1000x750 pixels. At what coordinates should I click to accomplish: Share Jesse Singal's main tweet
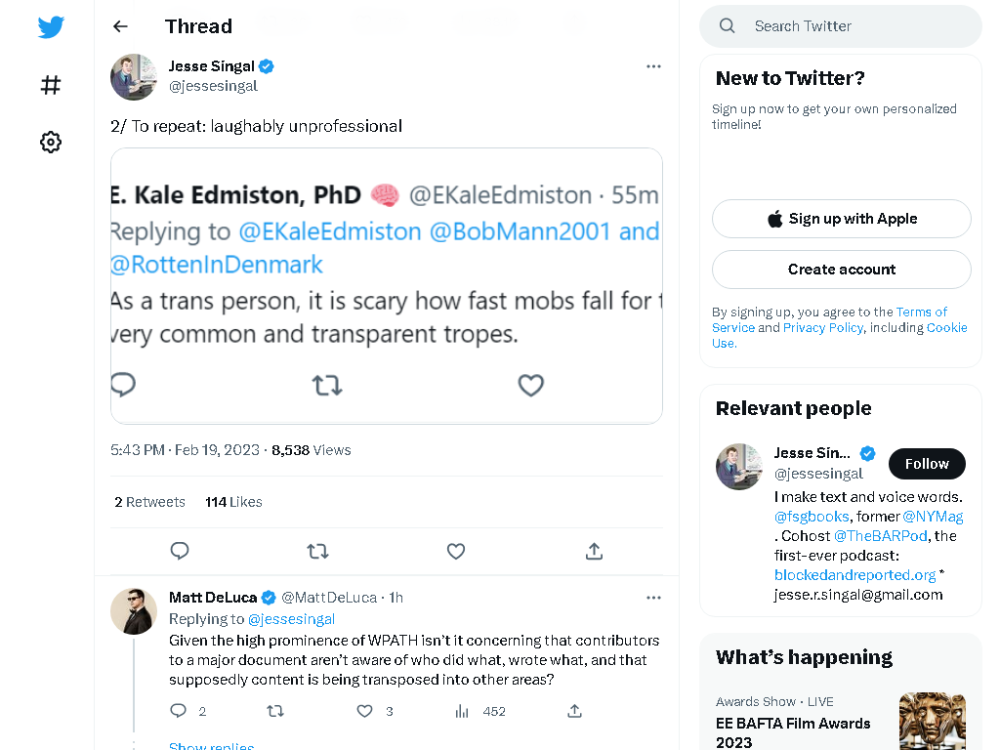[x=595, y=551]
